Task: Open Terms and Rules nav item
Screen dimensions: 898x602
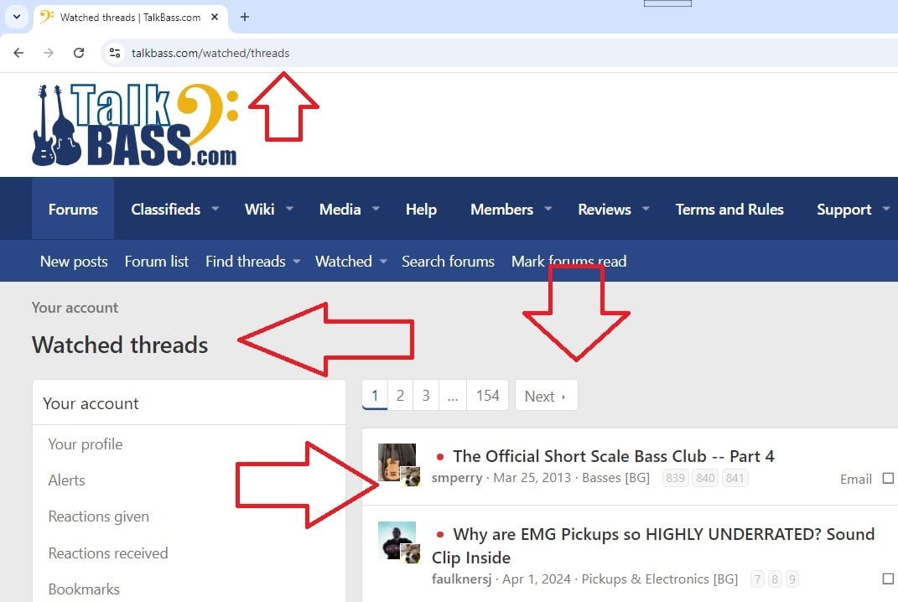Action: [729, 209]
